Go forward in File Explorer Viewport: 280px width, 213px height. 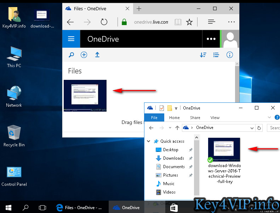pos(162,128)
